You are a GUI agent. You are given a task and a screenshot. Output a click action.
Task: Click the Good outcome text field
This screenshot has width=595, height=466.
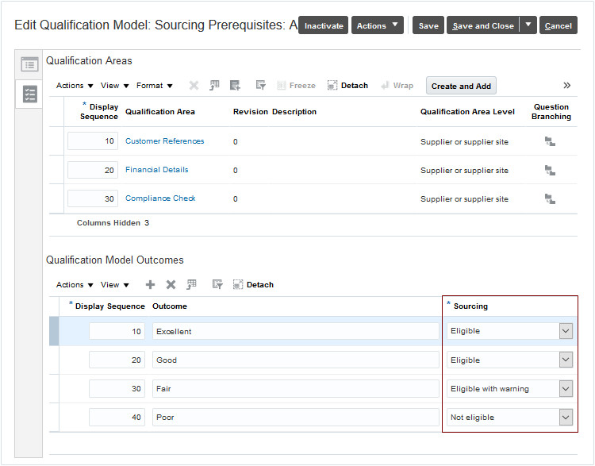pos(295,360)
